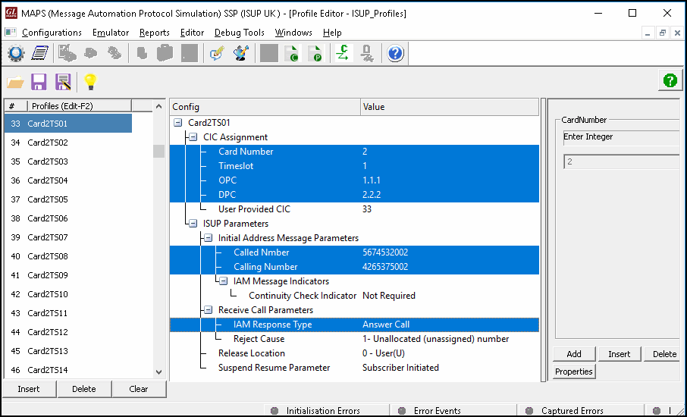Click the grayed-out briefcase toolbar icon
Viewport: 687px width, 417px height.
165,53
